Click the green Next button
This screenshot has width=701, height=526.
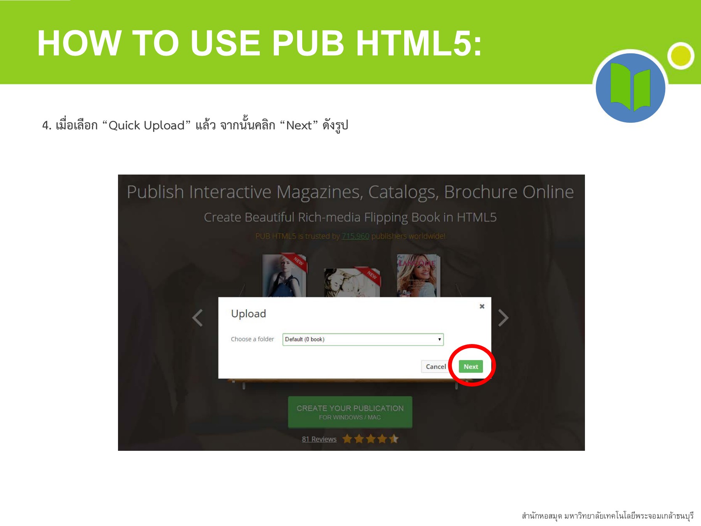click(471, 366)
